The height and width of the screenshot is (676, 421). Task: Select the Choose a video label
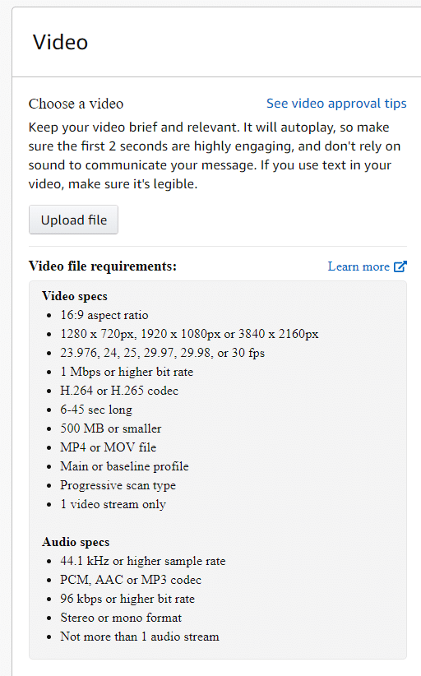[76, 104]
